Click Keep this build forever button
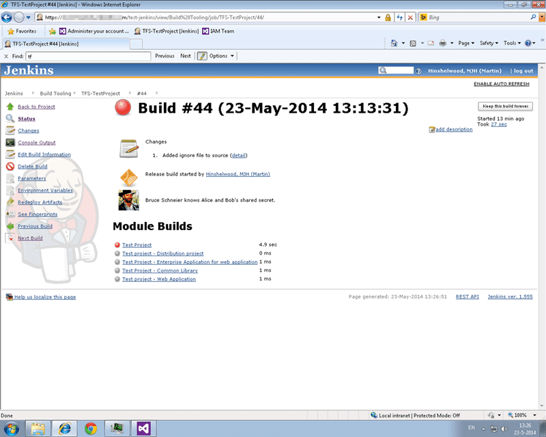Screen dimensions: 546x437 pyautogui.click(x=505, y=107)
